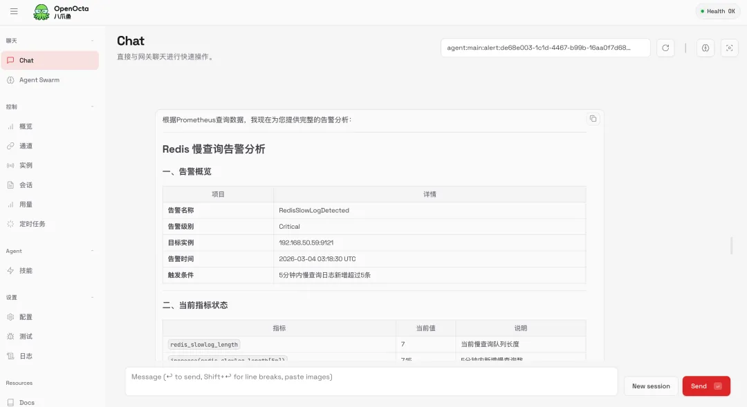The height and width of the screenshot is (407, 747).
Task: Open the 技能 skills page
Action: pyautogui.click(x=26, y=271)
